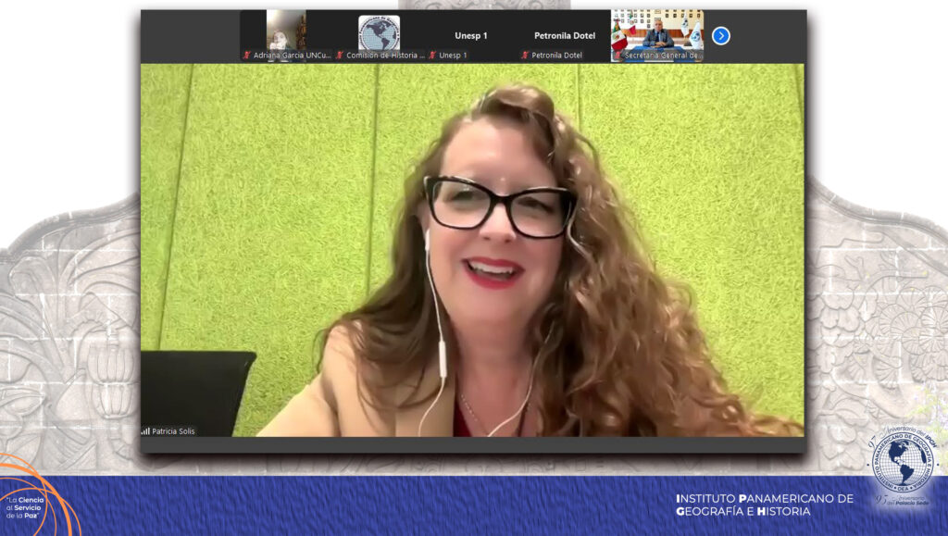Click Petronila Dotel's muted microphone icon
Viewport: 948px width, 536px height.
(525, 56)
